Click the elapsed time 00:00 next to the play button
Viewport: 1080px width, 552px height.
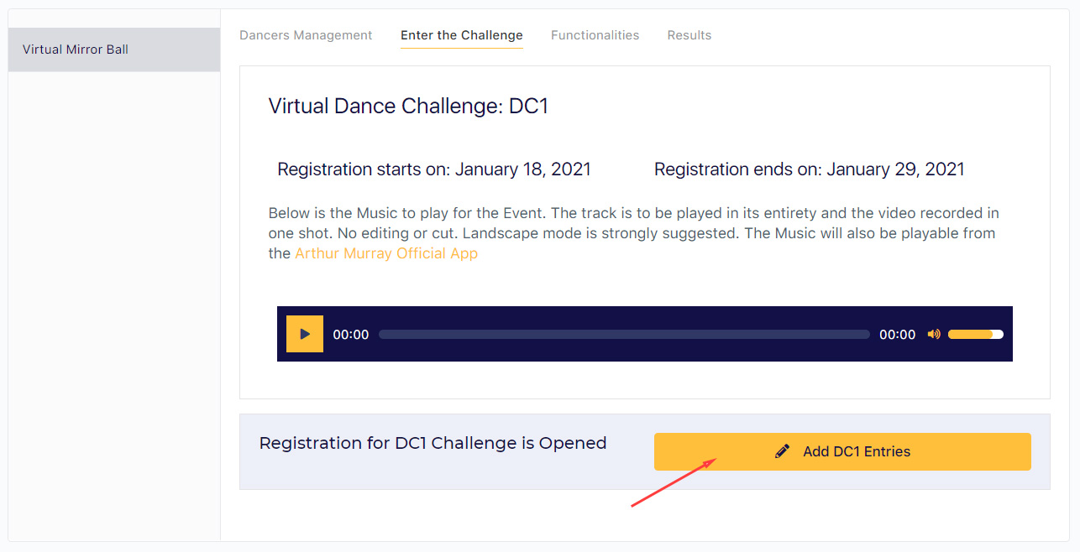pyautogui.click(x=351, y=334)
